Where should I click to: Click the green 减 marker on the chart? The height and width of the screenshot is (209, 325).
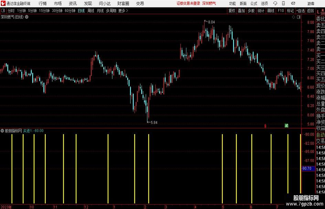pos(286,125)
